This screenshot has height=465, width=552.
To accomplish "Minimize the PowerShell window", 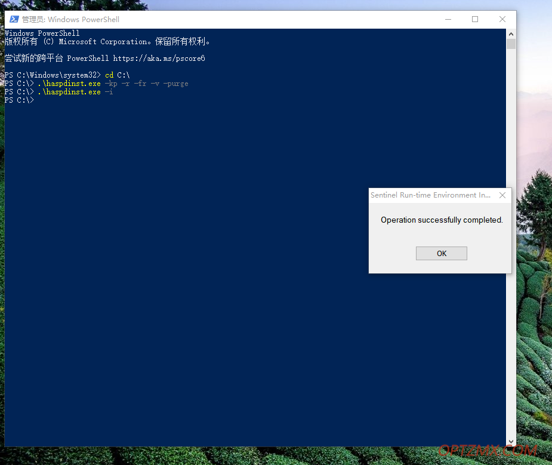I will pyautogui.click(x=448, y=19).
